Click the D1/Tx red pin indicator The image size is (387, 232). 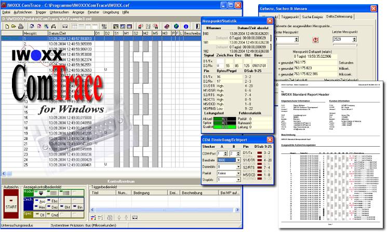pyautogui.click(x=259, y=153)
